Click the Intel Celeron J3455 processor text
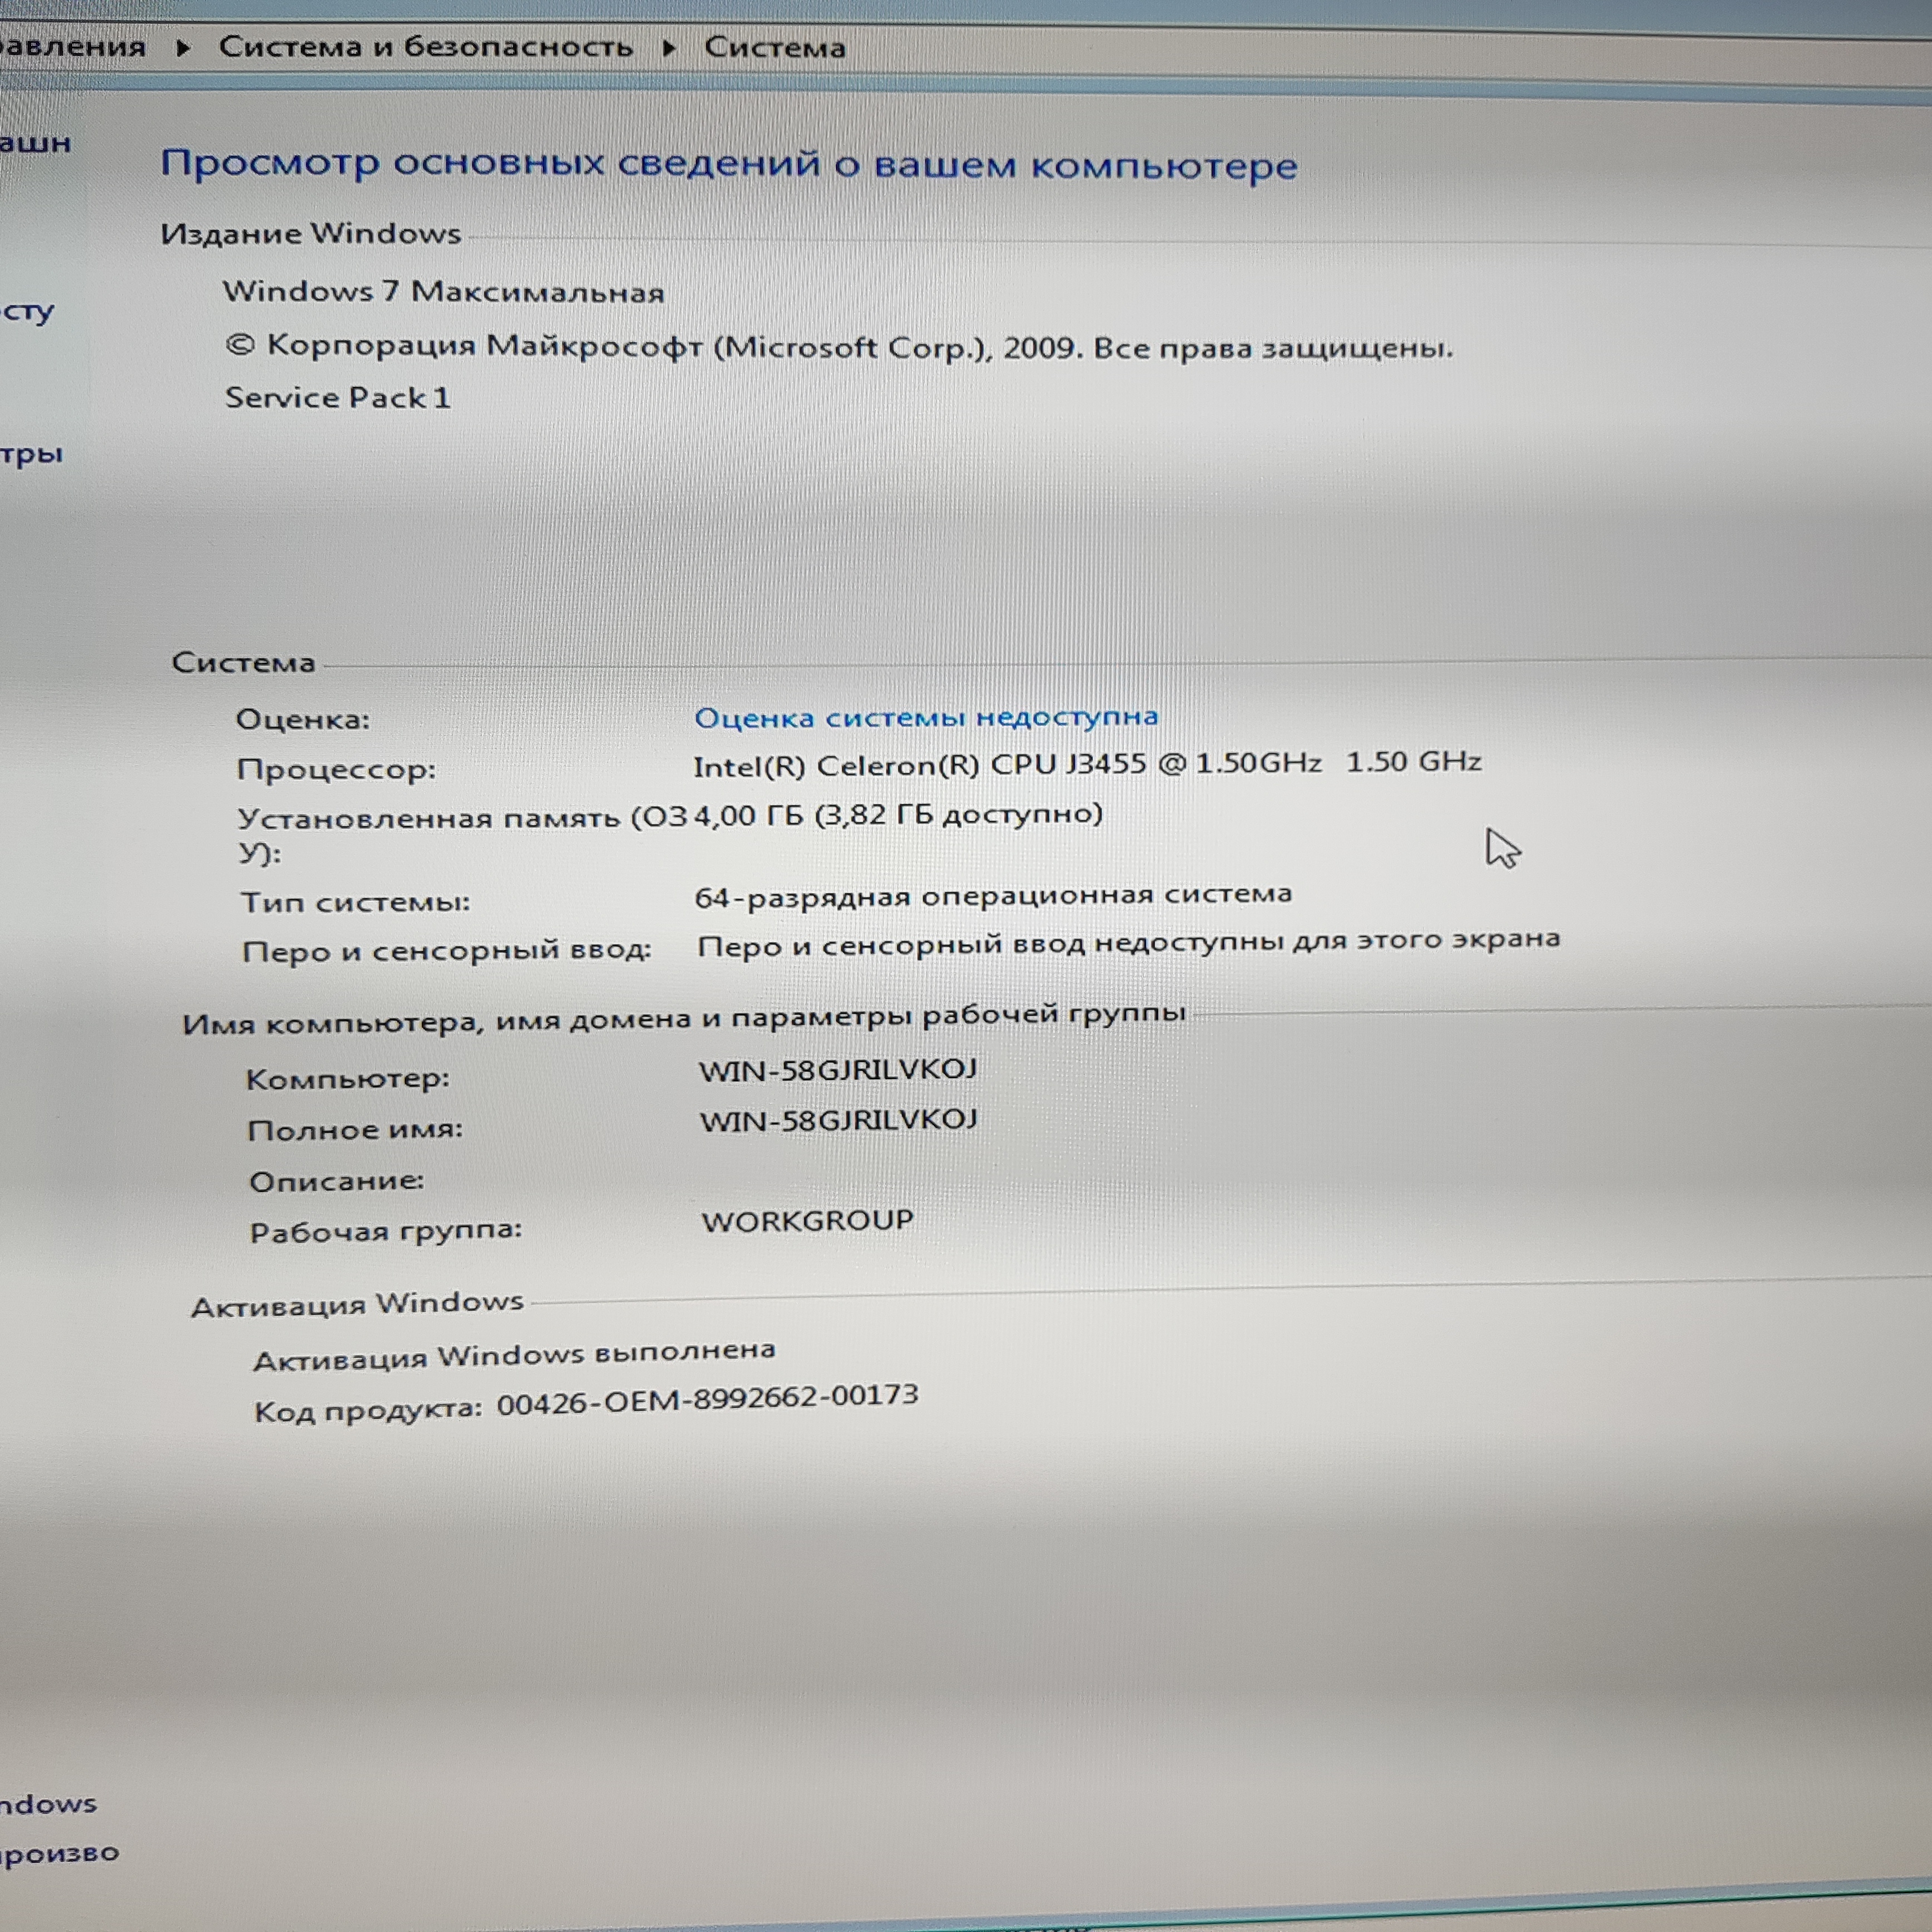This screenshot has height=1932, width=1932. coord(1086,764)
